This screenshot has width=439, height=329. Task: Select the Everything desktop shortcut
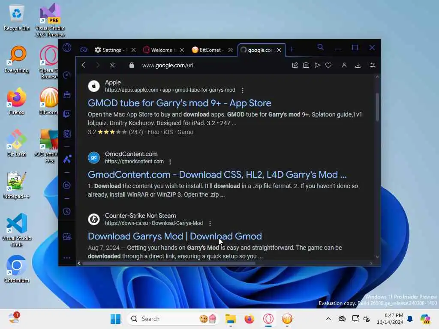pyautogui.click(x=17, y=59)
